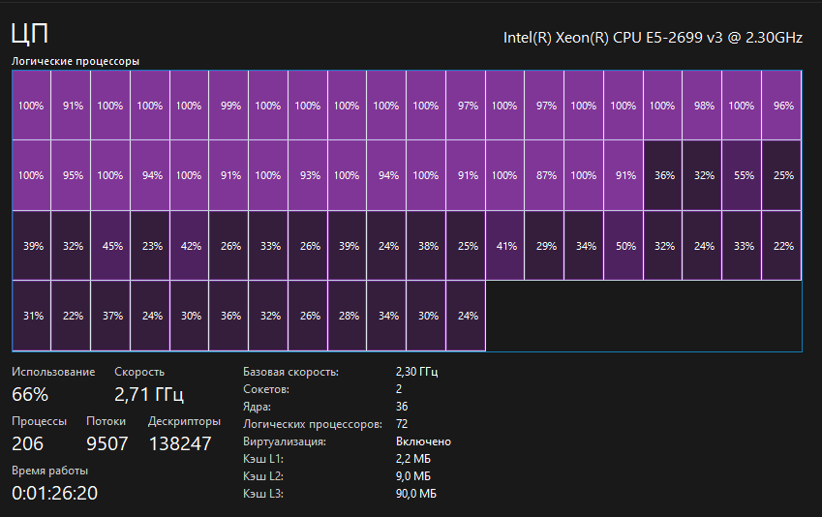Click the Виртуализация Включено value

(x=423, y=441)
